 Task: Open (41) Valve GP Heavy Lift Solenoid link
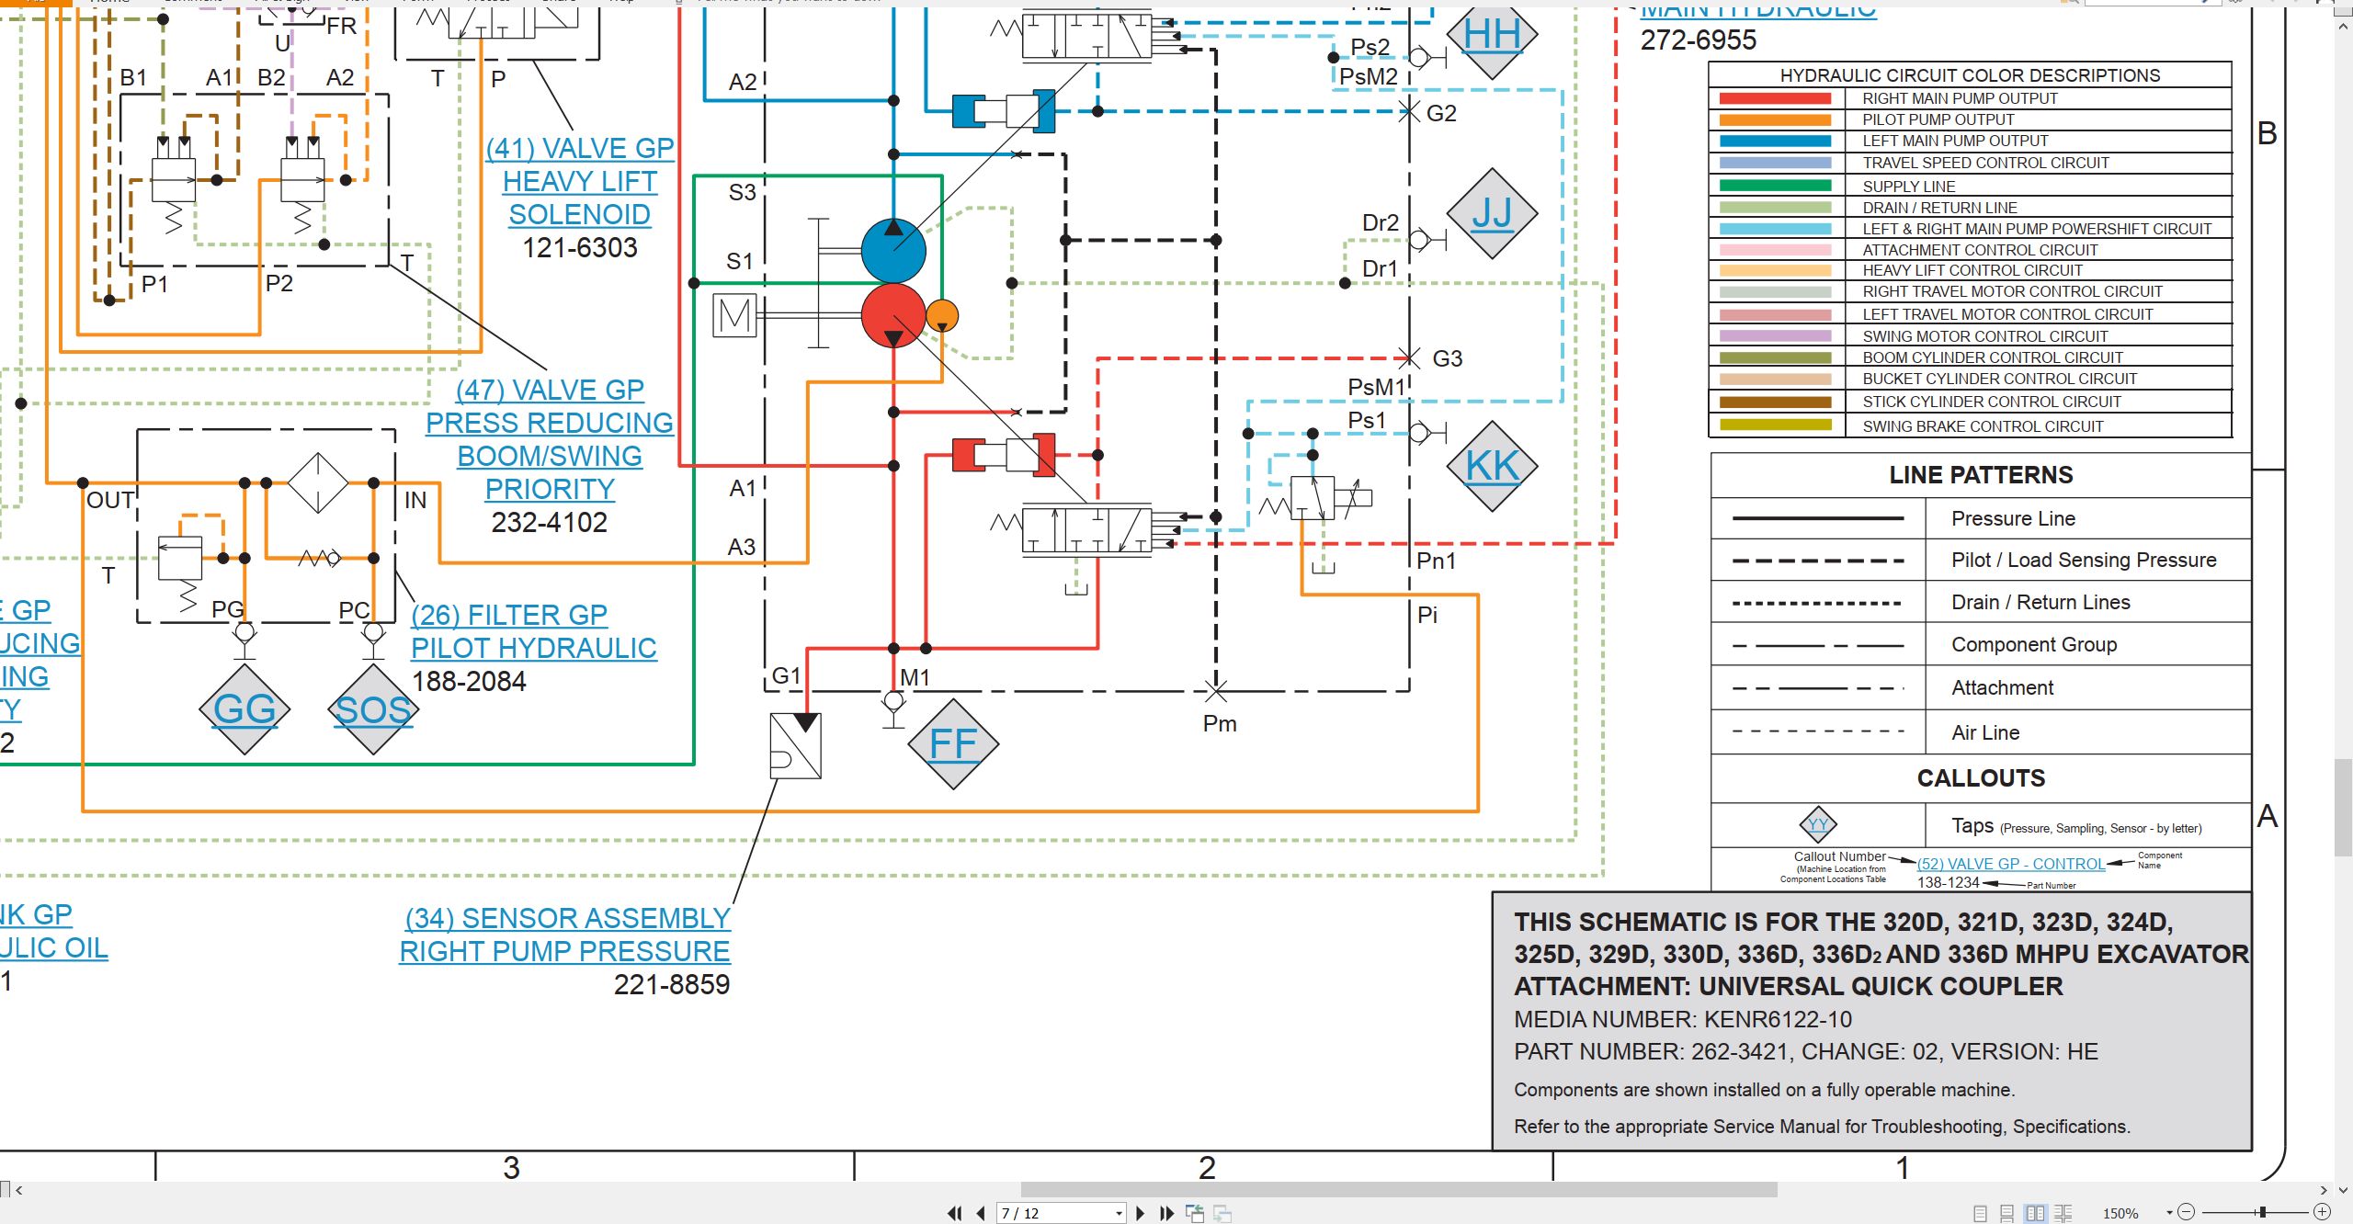580,181
